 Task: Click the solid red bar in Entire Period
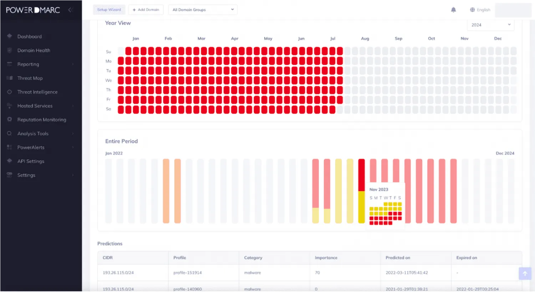click(x=361, y=175)
